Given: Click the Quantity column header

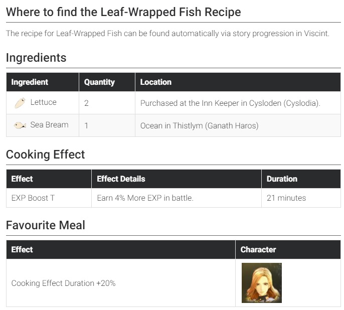Looking at the screenshot, I should [99, 82].
